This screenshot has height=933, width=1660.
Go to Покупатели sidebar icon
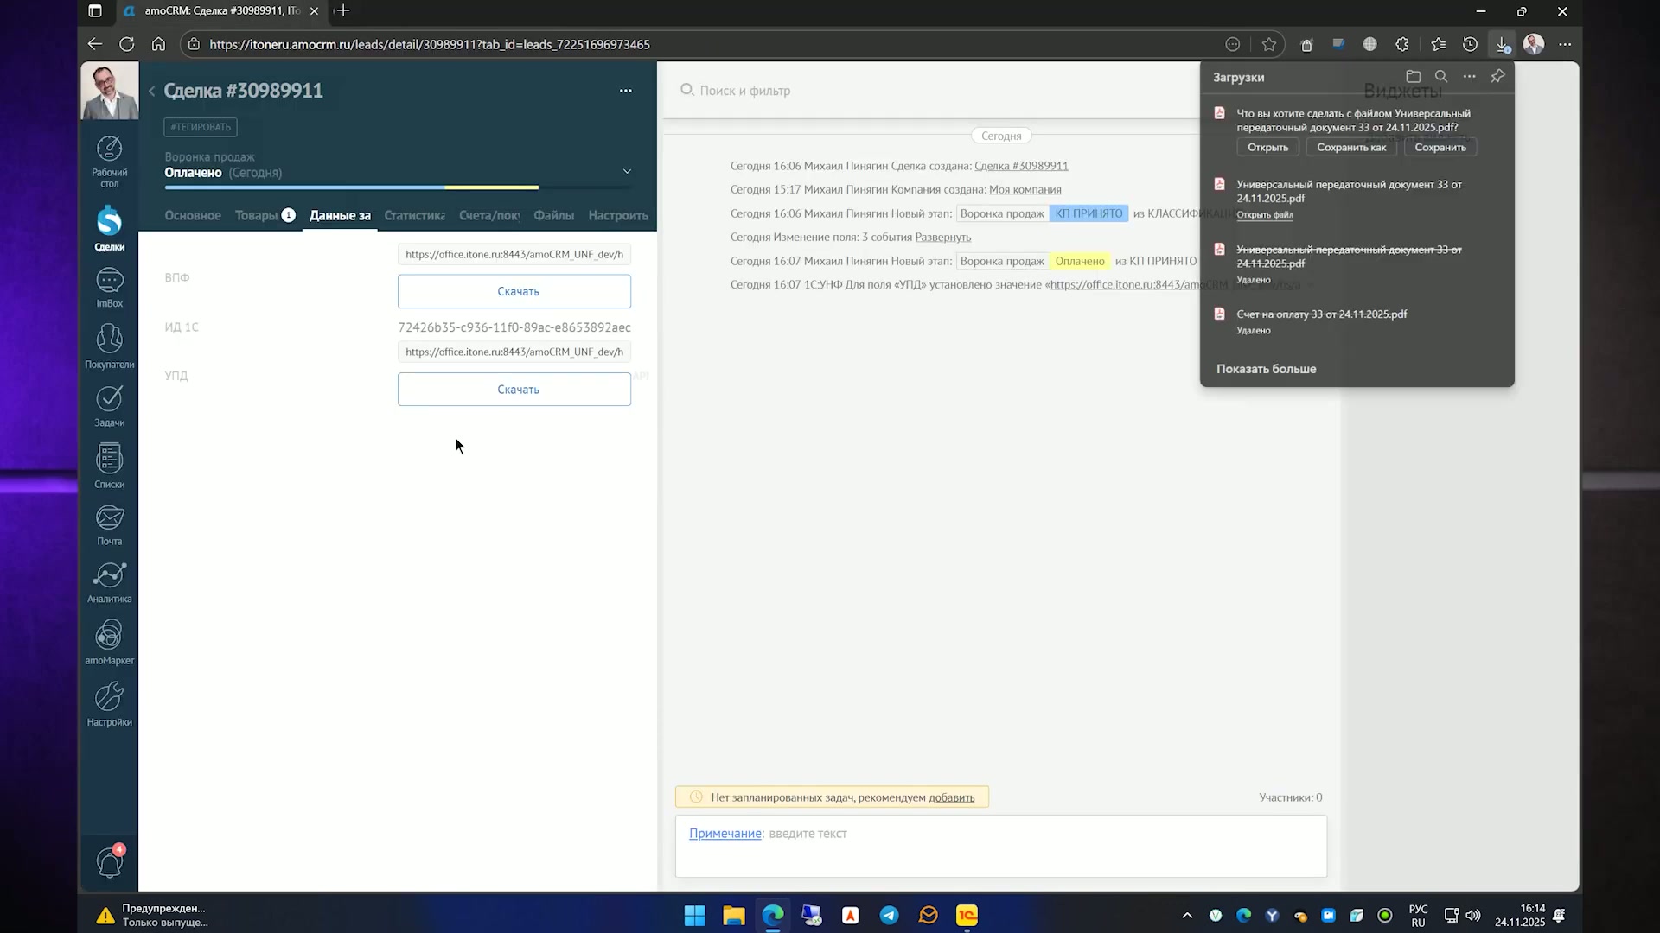click(x=109, y=346)
